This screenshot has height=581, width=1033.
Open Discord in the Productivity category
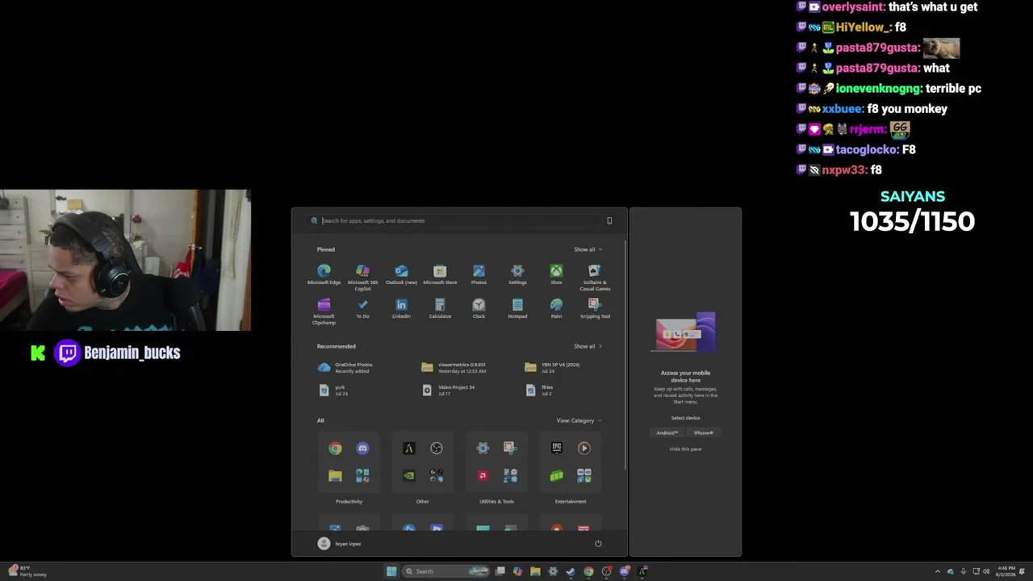click(x=362, y=448)
